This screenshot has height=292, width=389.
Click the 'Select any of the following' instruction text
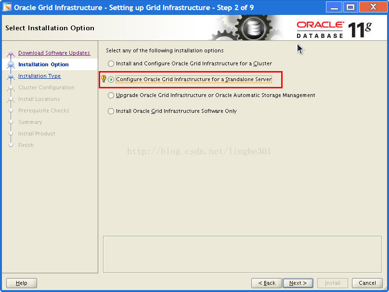click(x=165, y=50)
